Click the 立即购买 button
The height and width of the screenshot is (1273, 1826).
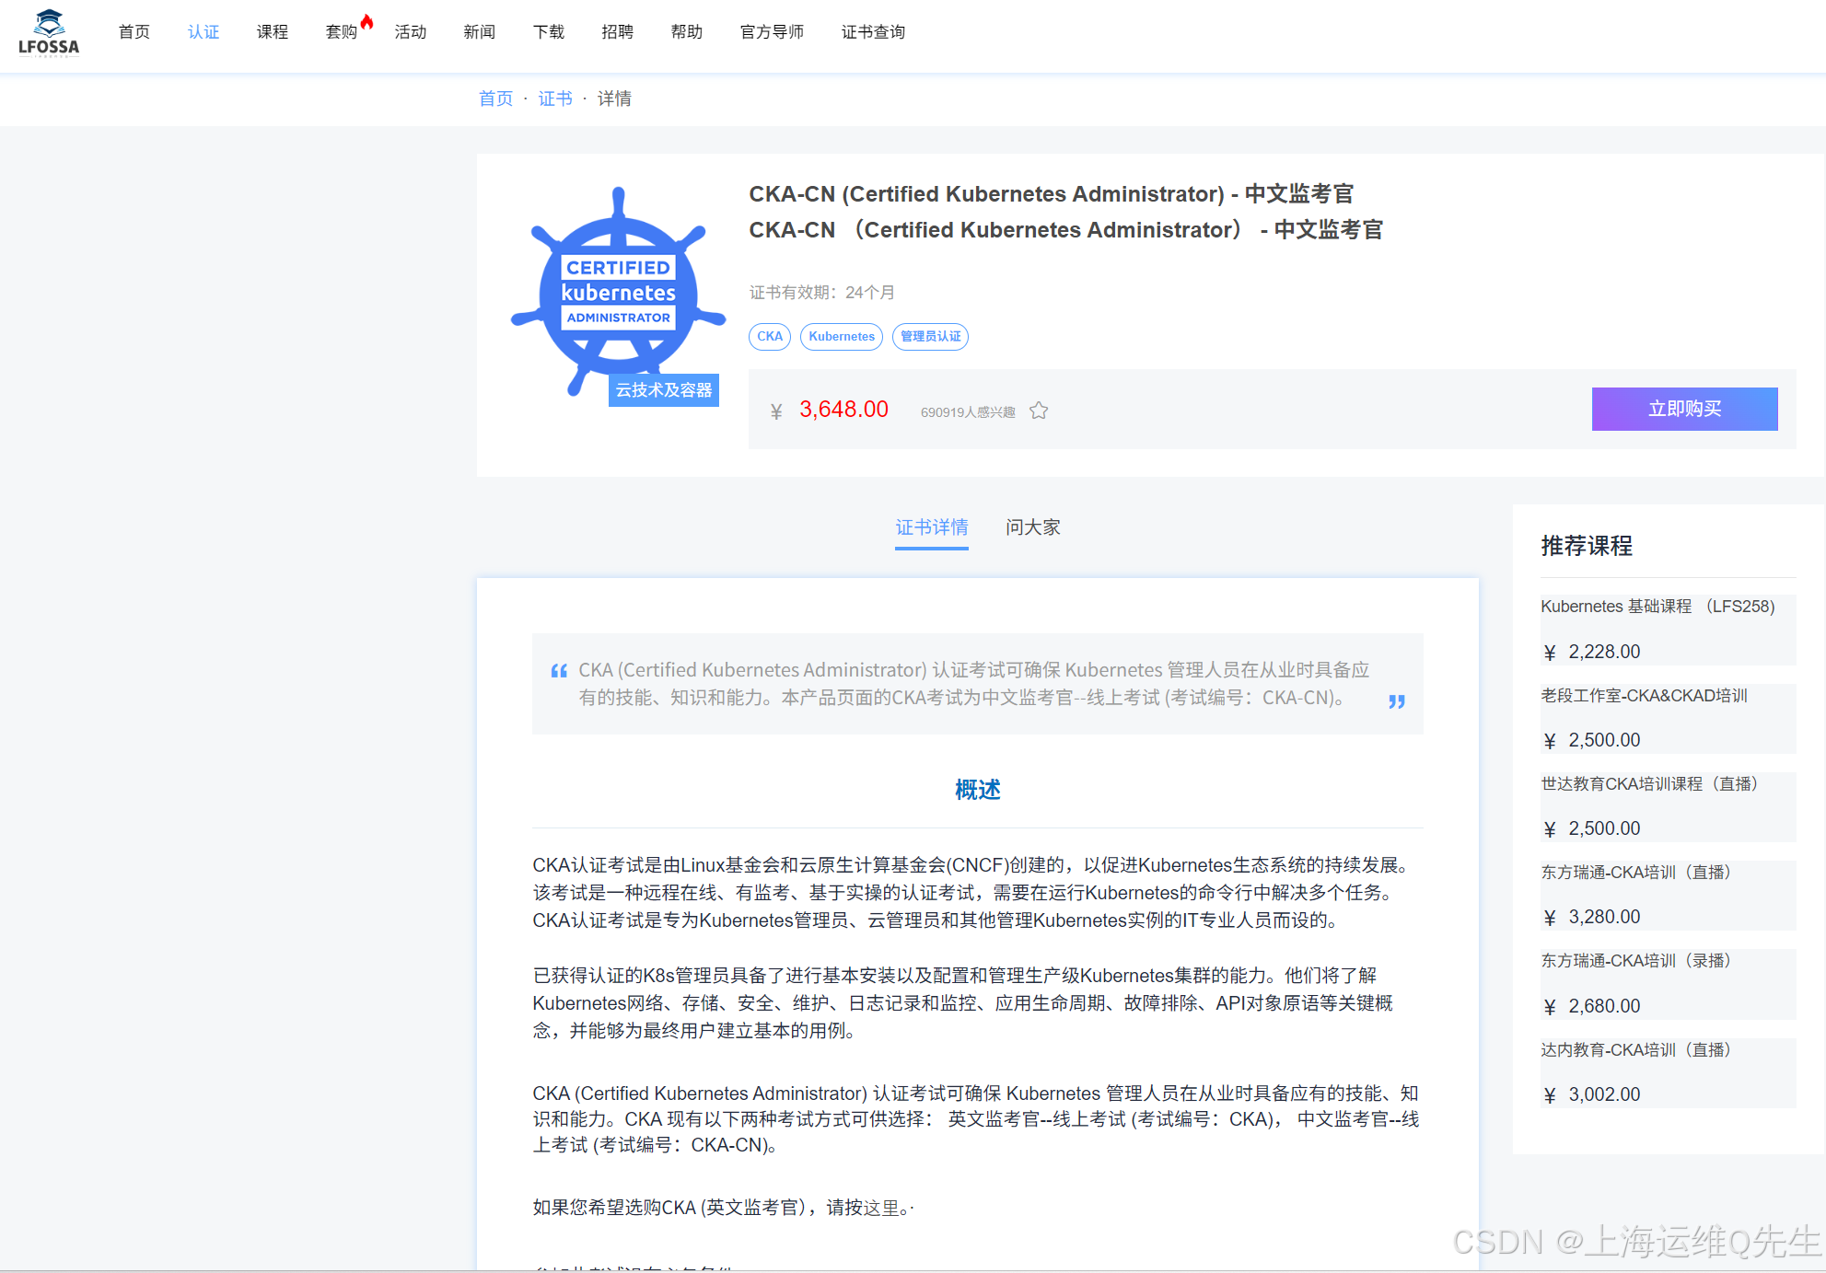pyautogui.click(x=1684, y=409)
